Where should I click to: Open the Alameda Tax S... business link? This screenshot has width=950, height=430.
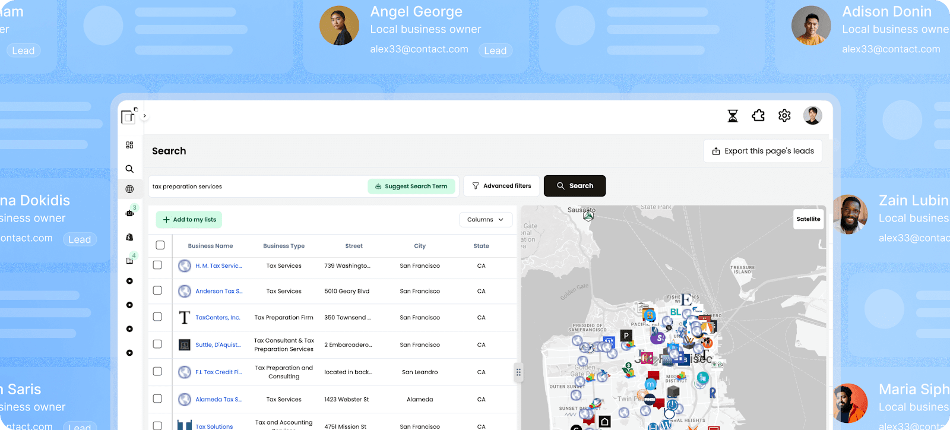pyautogui.click(x=218, y=400)
